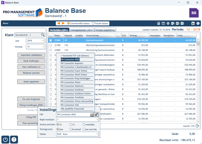
Task: Launch Outlook from the toolbar
Action: (x=173, y=23)
